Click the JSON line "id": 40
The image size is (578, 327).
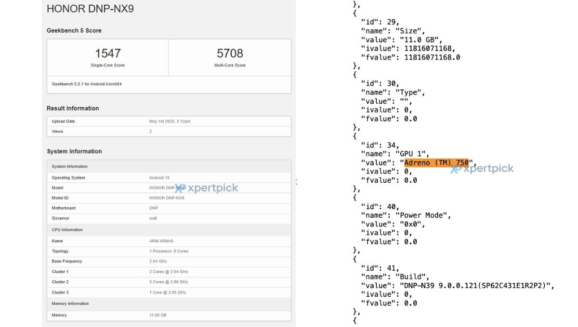(x=380, y=206)
